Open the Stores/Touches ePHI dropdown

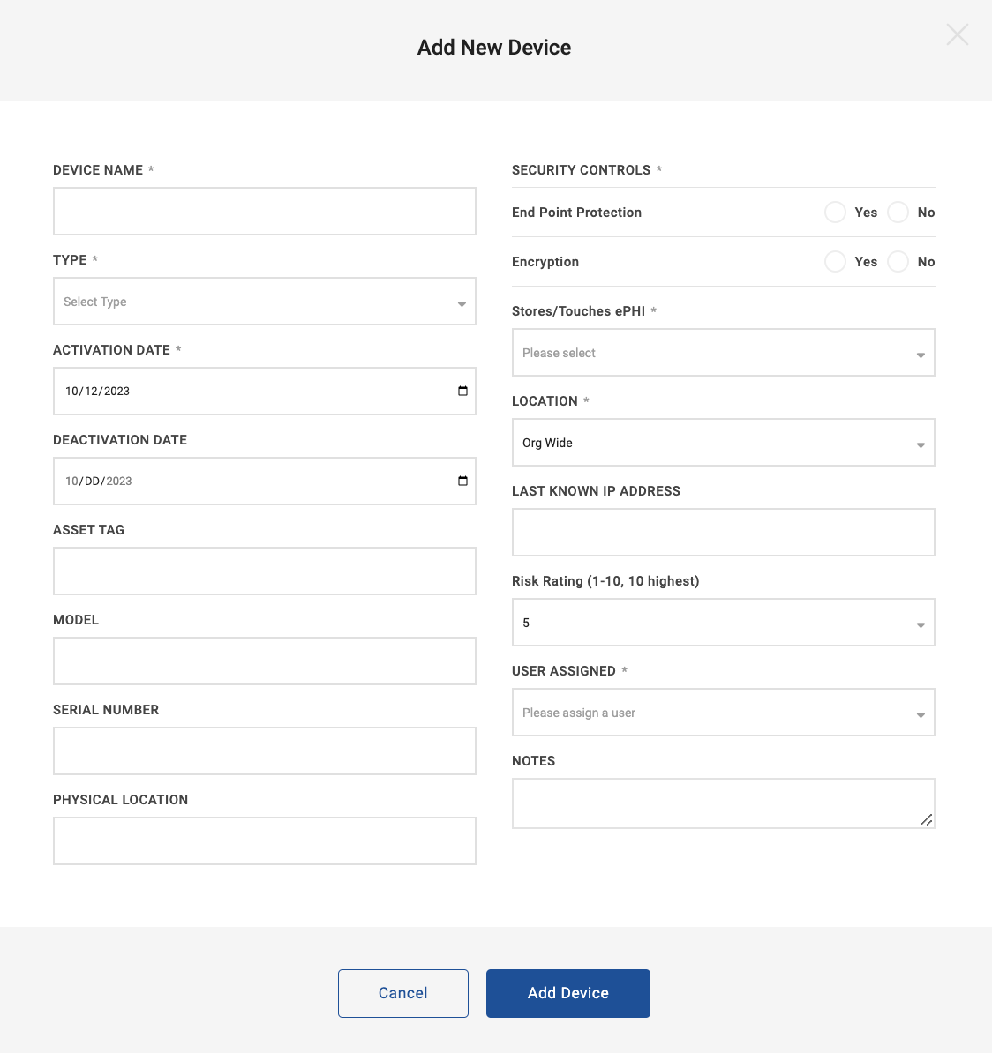point(723,353)
